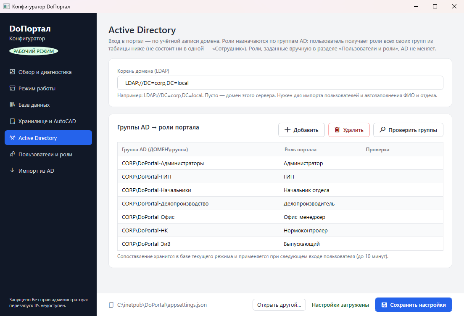Click the Active Directory people icon
This screenshot has height=316, width=464.
pyautogui.click(x=12, y=137)
